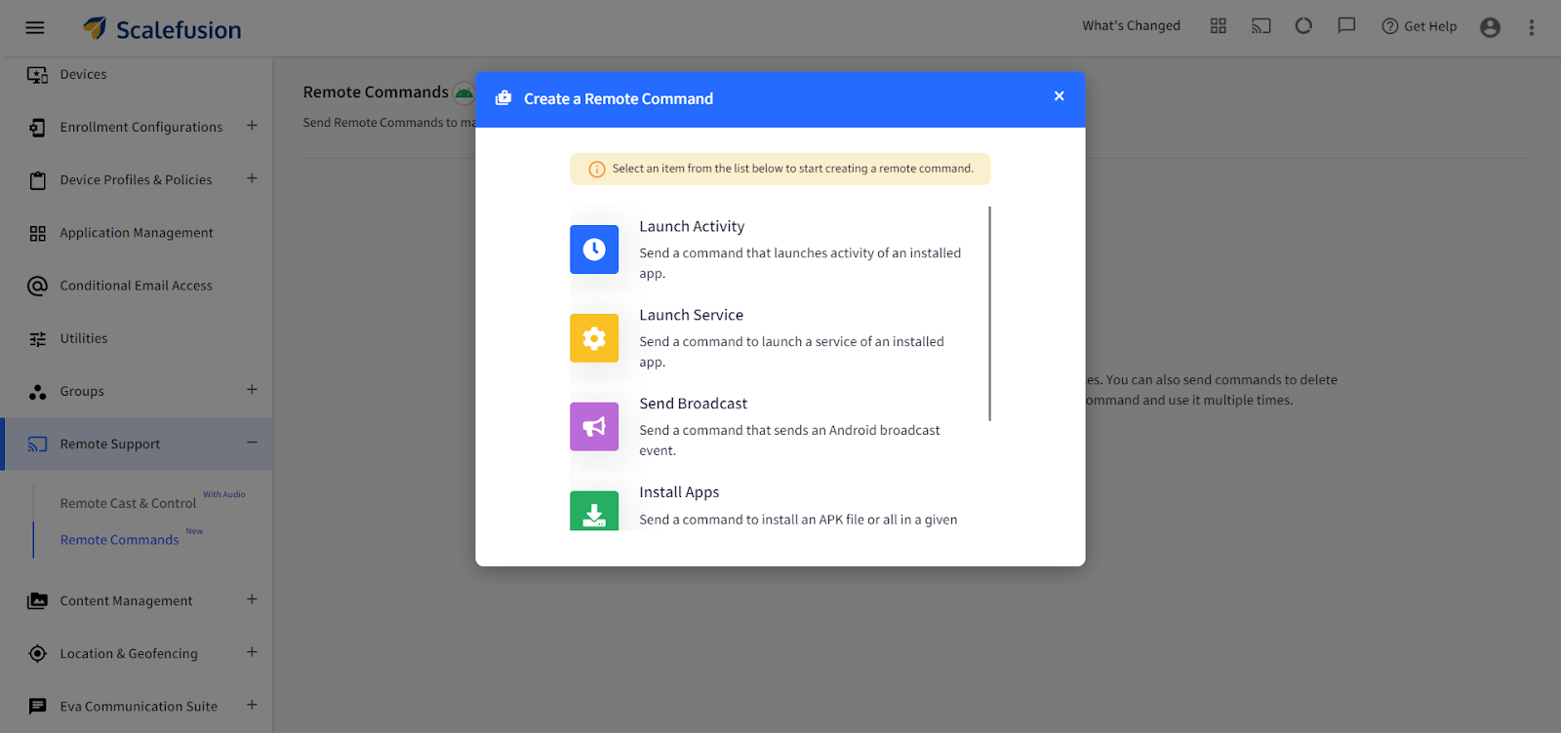Expand Location & Geofencing plus icon
Screen dimensions: 1561x733
252,652
